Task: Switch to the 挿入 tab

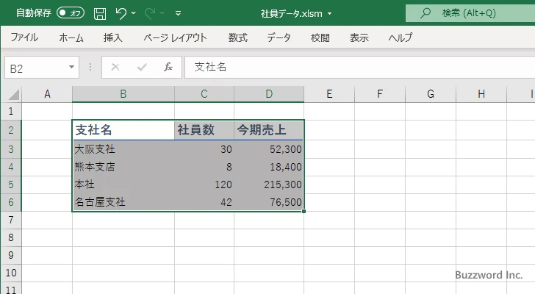Action: click(113, 37)
